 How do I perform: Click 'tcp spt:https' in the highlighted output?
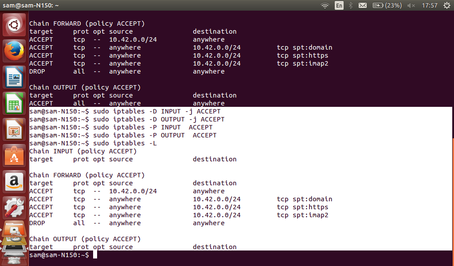[x=302, y=207]
